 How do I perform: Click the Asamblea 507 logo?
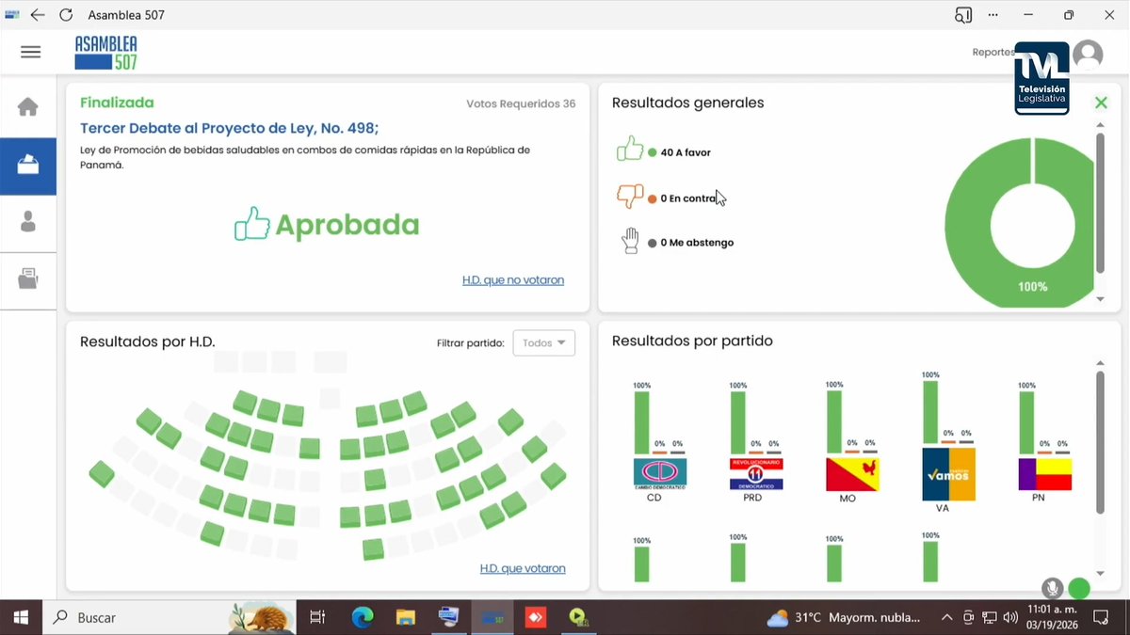pos(106,52)
